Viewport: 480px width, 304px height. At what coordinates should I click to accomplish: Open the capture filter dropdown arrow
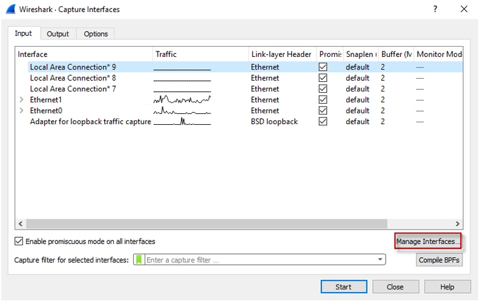(x=380, y=260)
